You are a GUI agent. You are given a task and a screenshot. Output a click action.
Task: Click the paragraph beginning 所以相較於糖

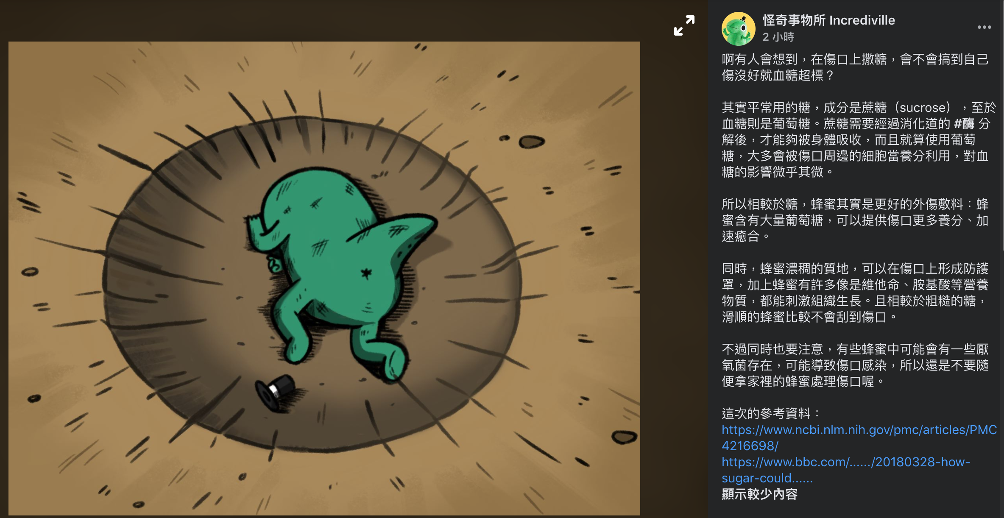click(x=855, y=220)
